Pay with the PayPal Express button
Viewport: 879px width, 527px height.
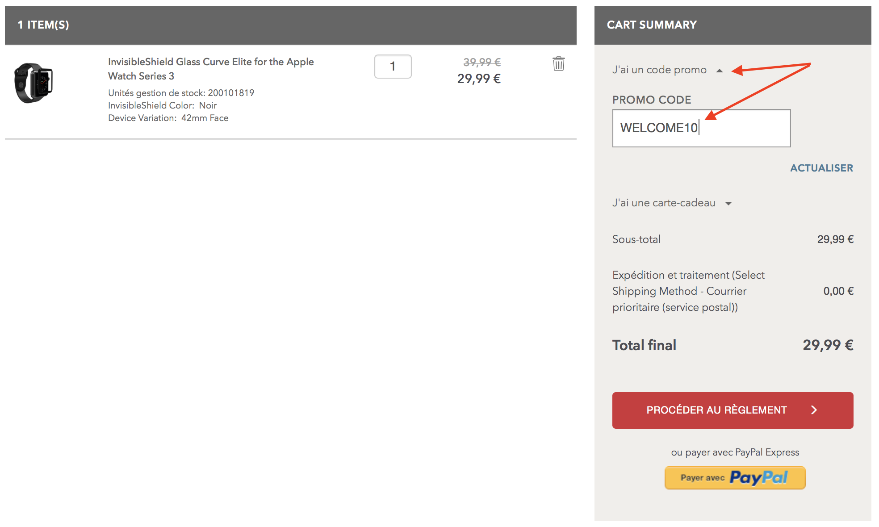(x=735, y=477)
